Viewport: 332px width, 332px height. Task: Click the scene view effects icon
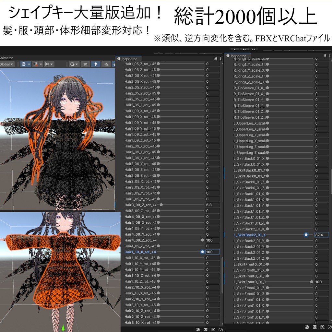[73, 65]
